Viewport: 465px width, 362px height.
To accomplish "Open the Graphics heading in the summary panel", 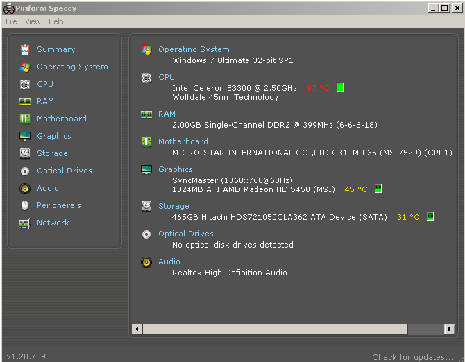I will [x=176, y=169].
